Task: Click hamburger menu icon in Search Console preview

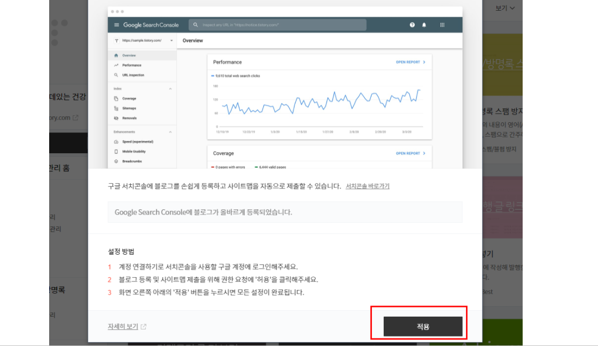Action: pos(117,25)
